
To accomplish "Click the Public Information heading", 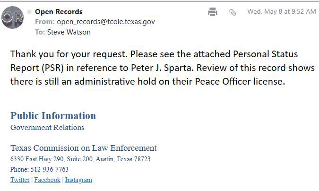I will (53, 116).
